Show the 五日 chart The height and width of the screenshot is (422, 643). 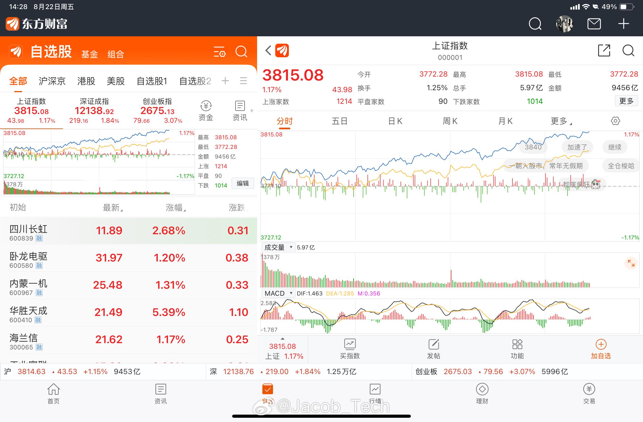click(x=340, y=121)
